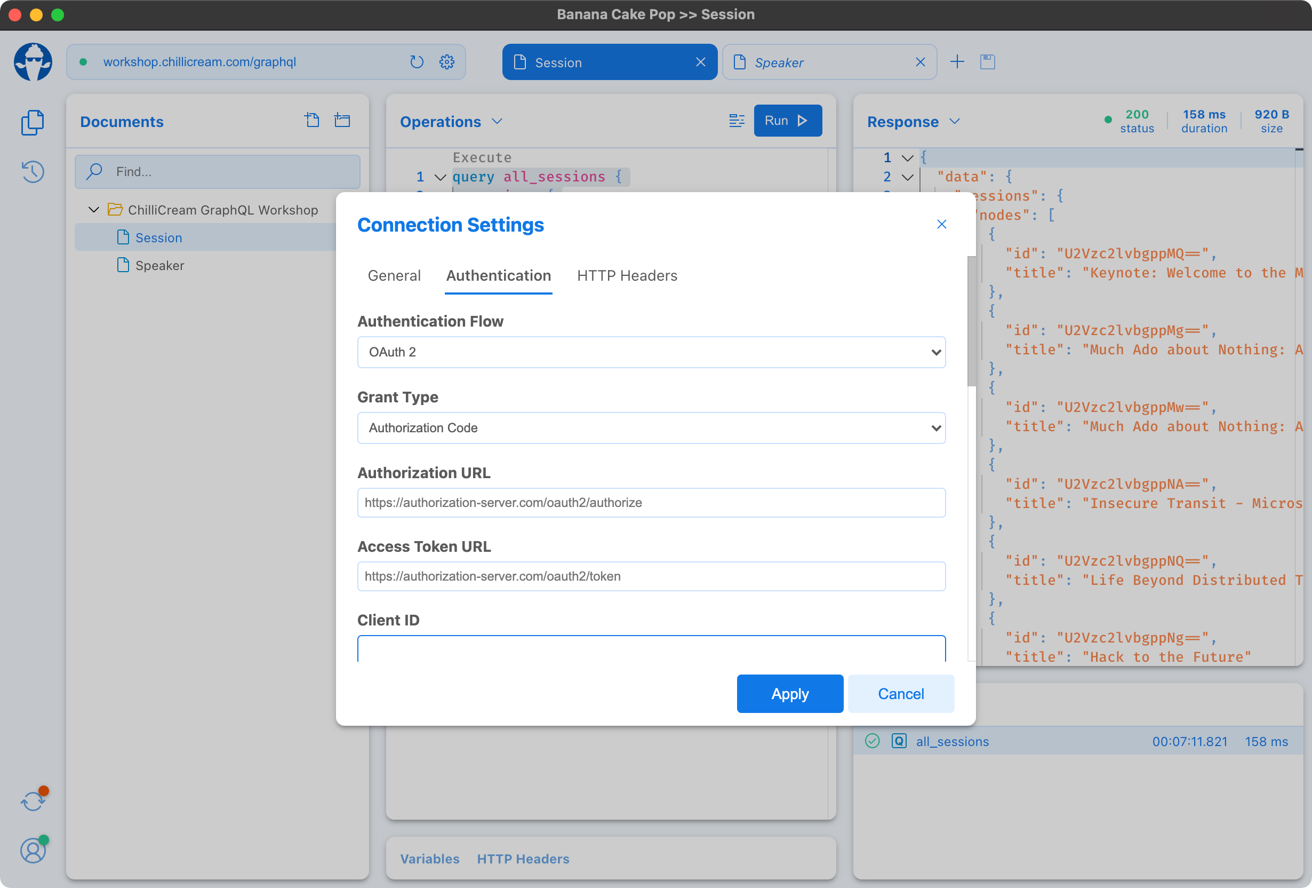Switch to the General tab

pyautogui.click(x=394, y=276)
